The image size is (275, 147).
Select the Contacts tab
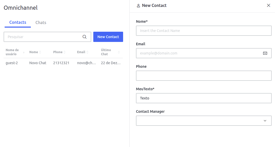coord(18,22)
